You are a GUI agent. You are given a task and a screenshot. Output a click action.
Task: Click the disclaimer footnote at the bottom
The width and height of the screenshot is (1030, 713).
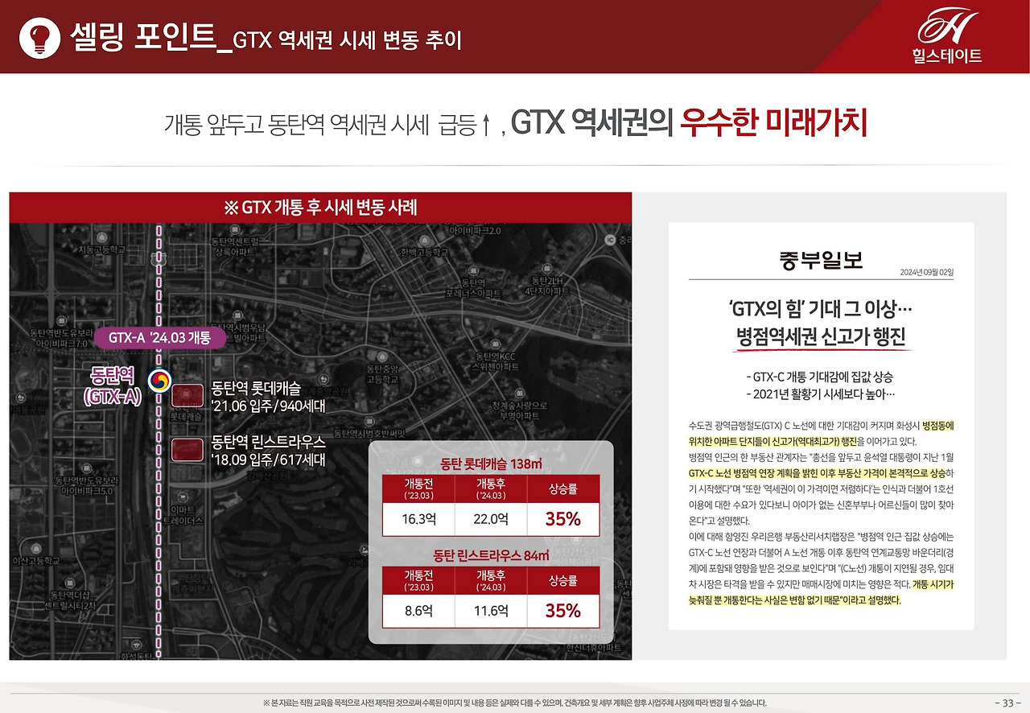coord(515,702)
